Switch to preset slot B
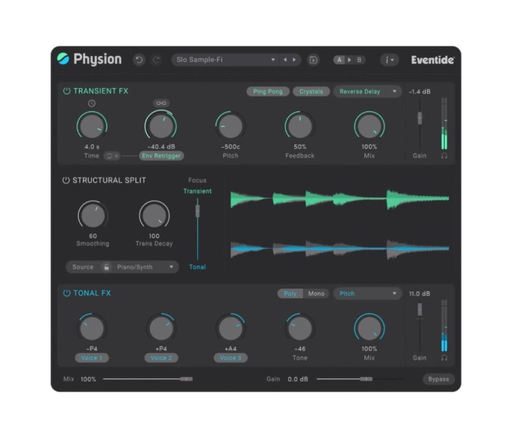Image resolution: width=512 pixels, height=438 pixels. 359,59
